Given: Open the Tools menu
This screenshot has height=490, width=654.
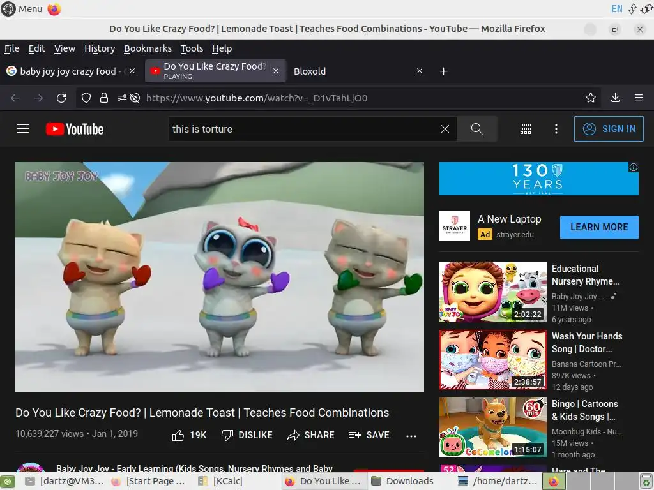Looking at the screenshot, I should click(192, 48).
